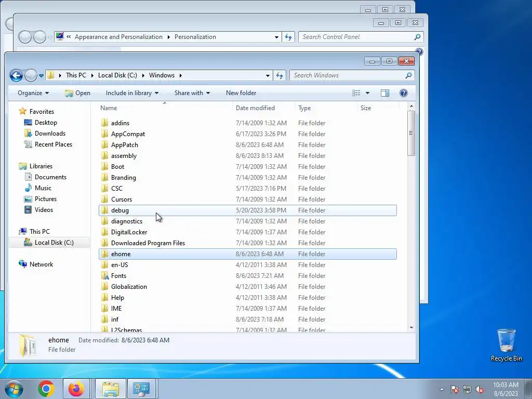Image resolution: width=532 pixels, height=399 pixels.
Task: Toggle the preview pane
Action: (x=385, y=93)
